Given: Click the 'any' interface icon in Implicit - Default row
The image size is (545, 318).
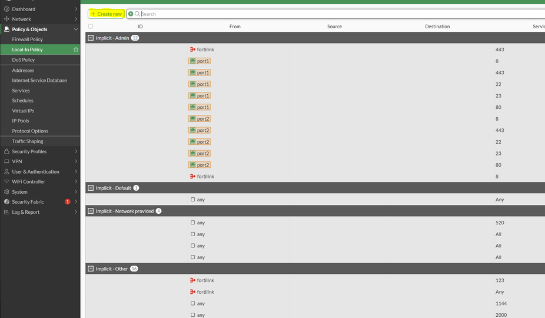Looking at the screenshot, I should tap(193, 200).
